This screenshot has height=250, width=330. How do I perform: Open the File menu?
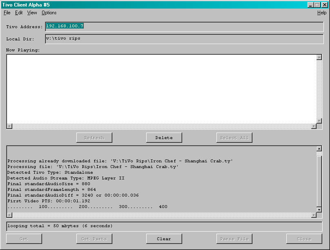pos(7,13)
